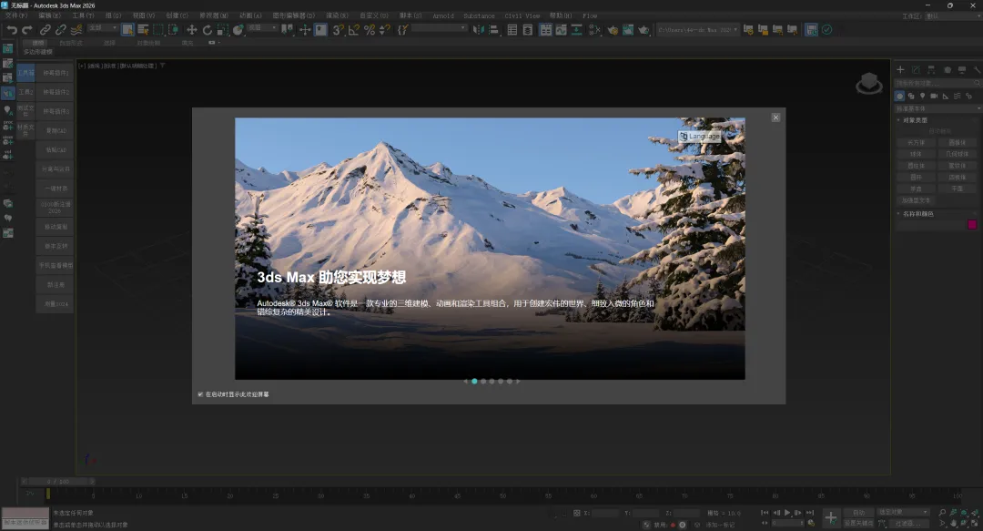The image size is (983, 531).
Task: Go to next welcome slide arrow
Action: 518,381
